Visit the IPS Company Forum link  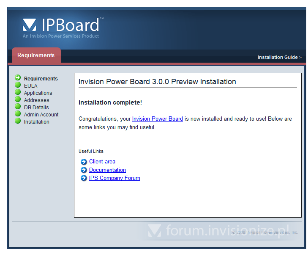click(114, 178)
